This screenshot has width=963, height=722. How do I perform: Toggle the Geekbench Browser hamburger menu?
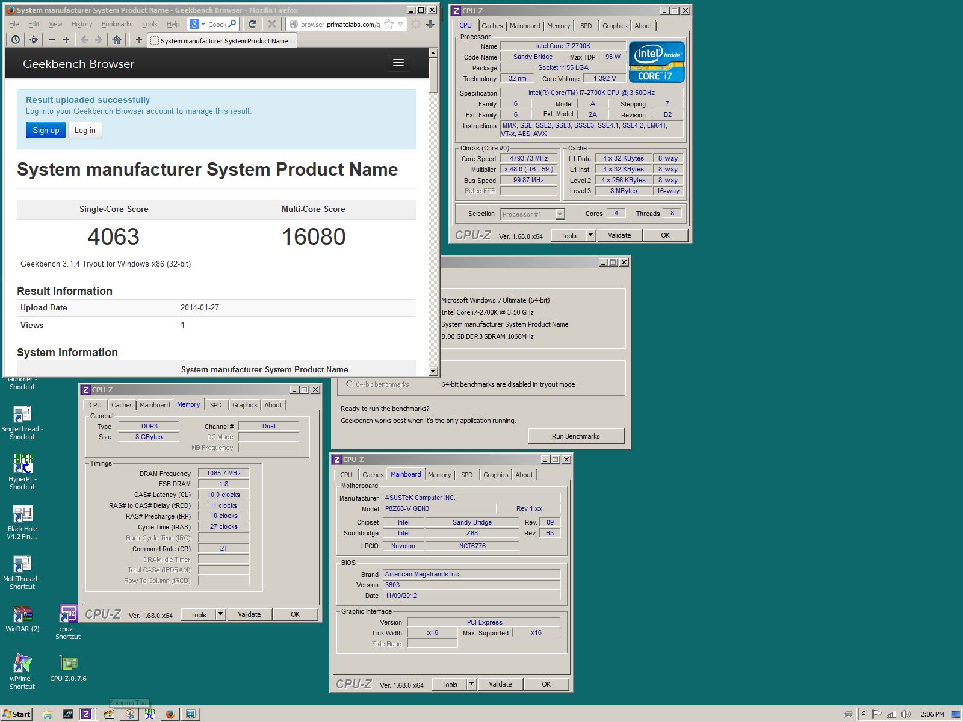coord(398,63)
